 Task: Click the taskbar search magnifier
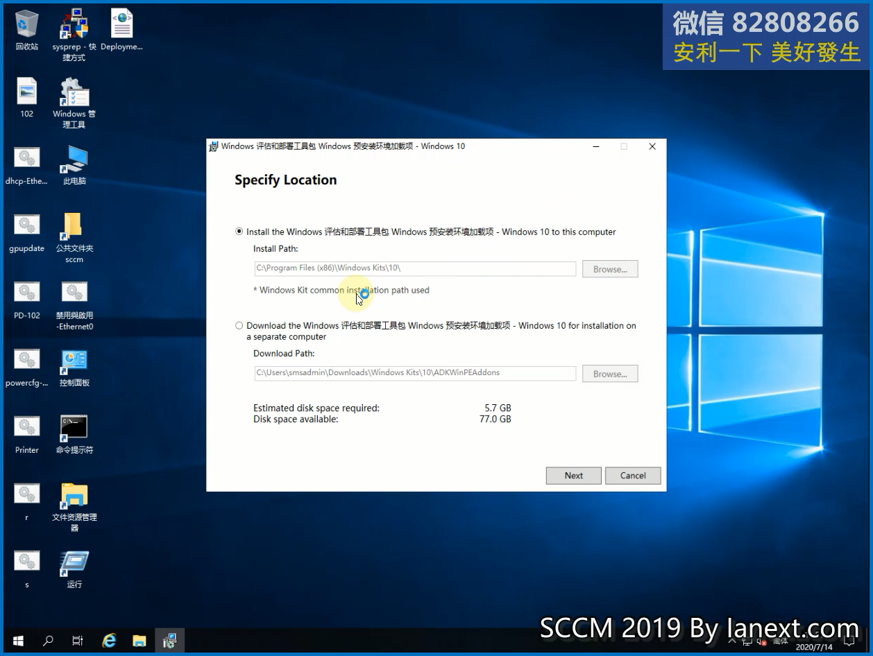(x=48, y=641)
